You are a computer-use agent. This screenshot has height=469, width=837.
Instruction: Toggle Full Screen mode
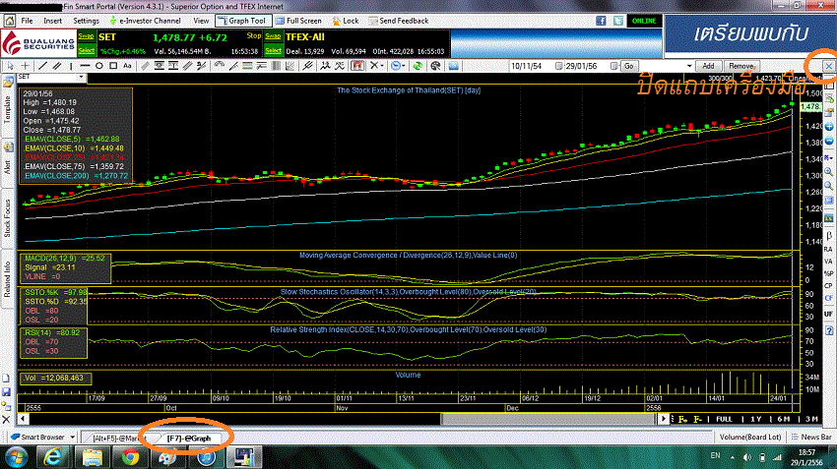(x=299, y=21)
